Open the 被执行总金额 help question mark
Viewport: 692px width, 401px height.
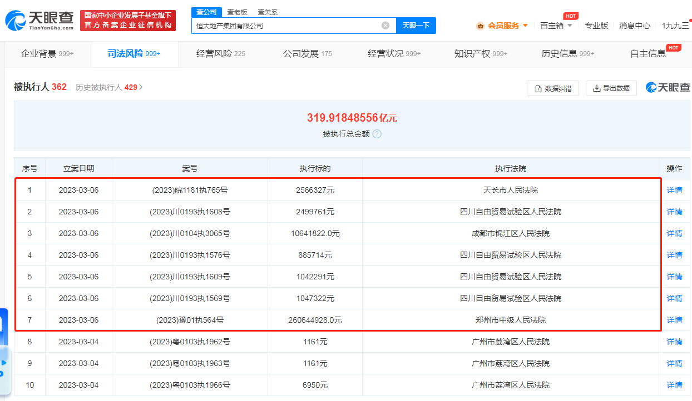pos(377,134)
